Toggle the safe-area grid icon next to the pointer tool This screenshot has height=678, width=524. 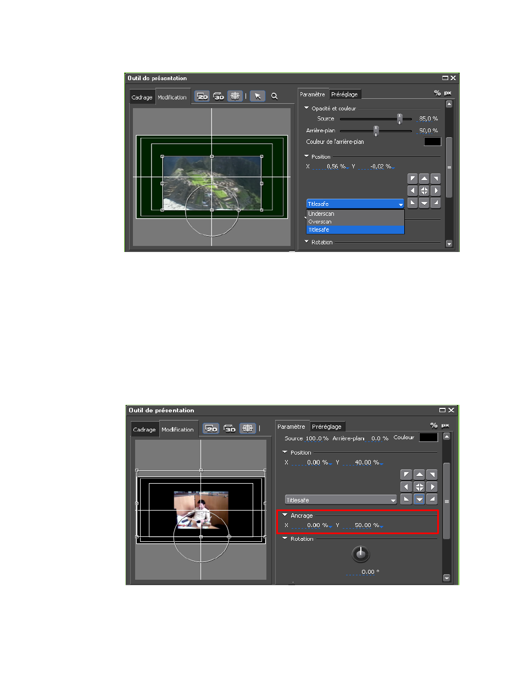point(235,96)
